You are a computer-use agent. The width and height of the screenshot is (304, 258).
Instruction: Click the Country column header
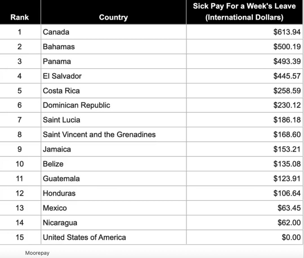(113, 17)
